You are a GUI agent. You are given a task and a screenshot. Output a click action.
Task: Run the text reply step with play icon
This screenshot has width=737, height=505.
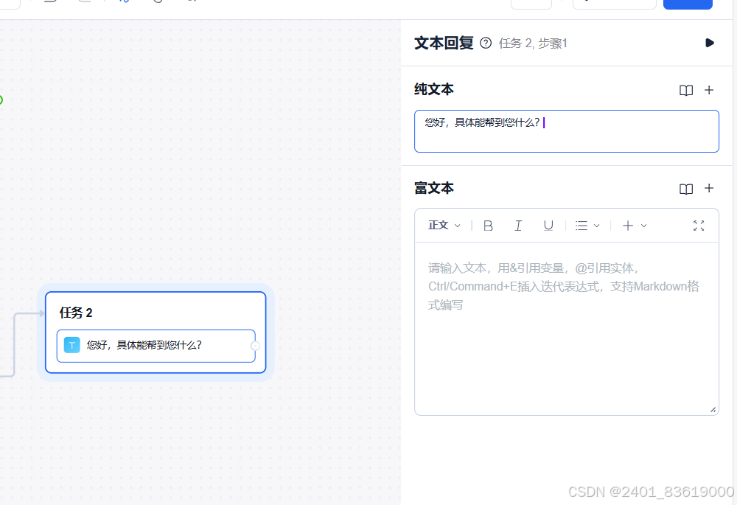click(x=709, y=43)
